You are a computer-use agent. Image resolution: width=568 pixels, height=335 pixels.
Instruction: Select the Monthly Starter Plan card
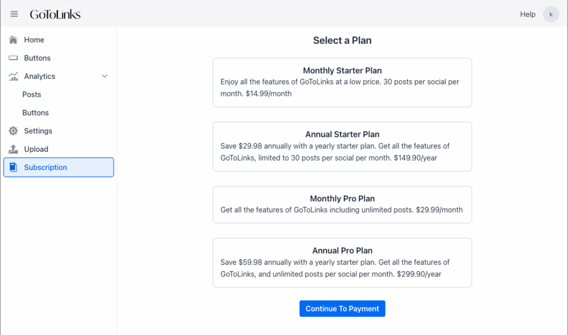[x=342, y=83]
